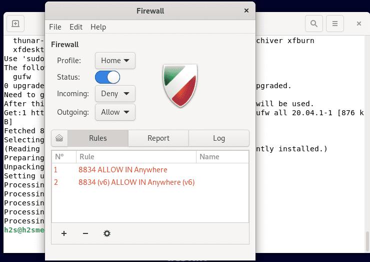370x262 pixels.
Task: Click the N° column header
Action: 64,157
